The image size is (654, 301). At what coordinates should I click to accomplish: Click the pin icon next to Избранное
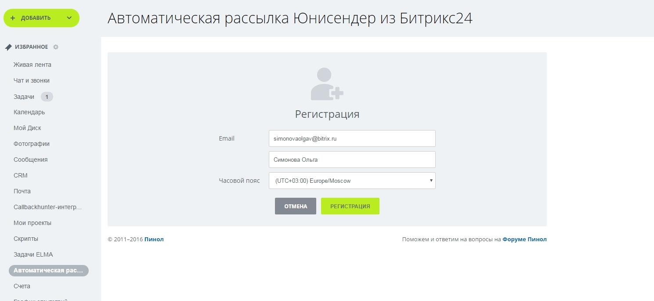click(x=8, y=47)
